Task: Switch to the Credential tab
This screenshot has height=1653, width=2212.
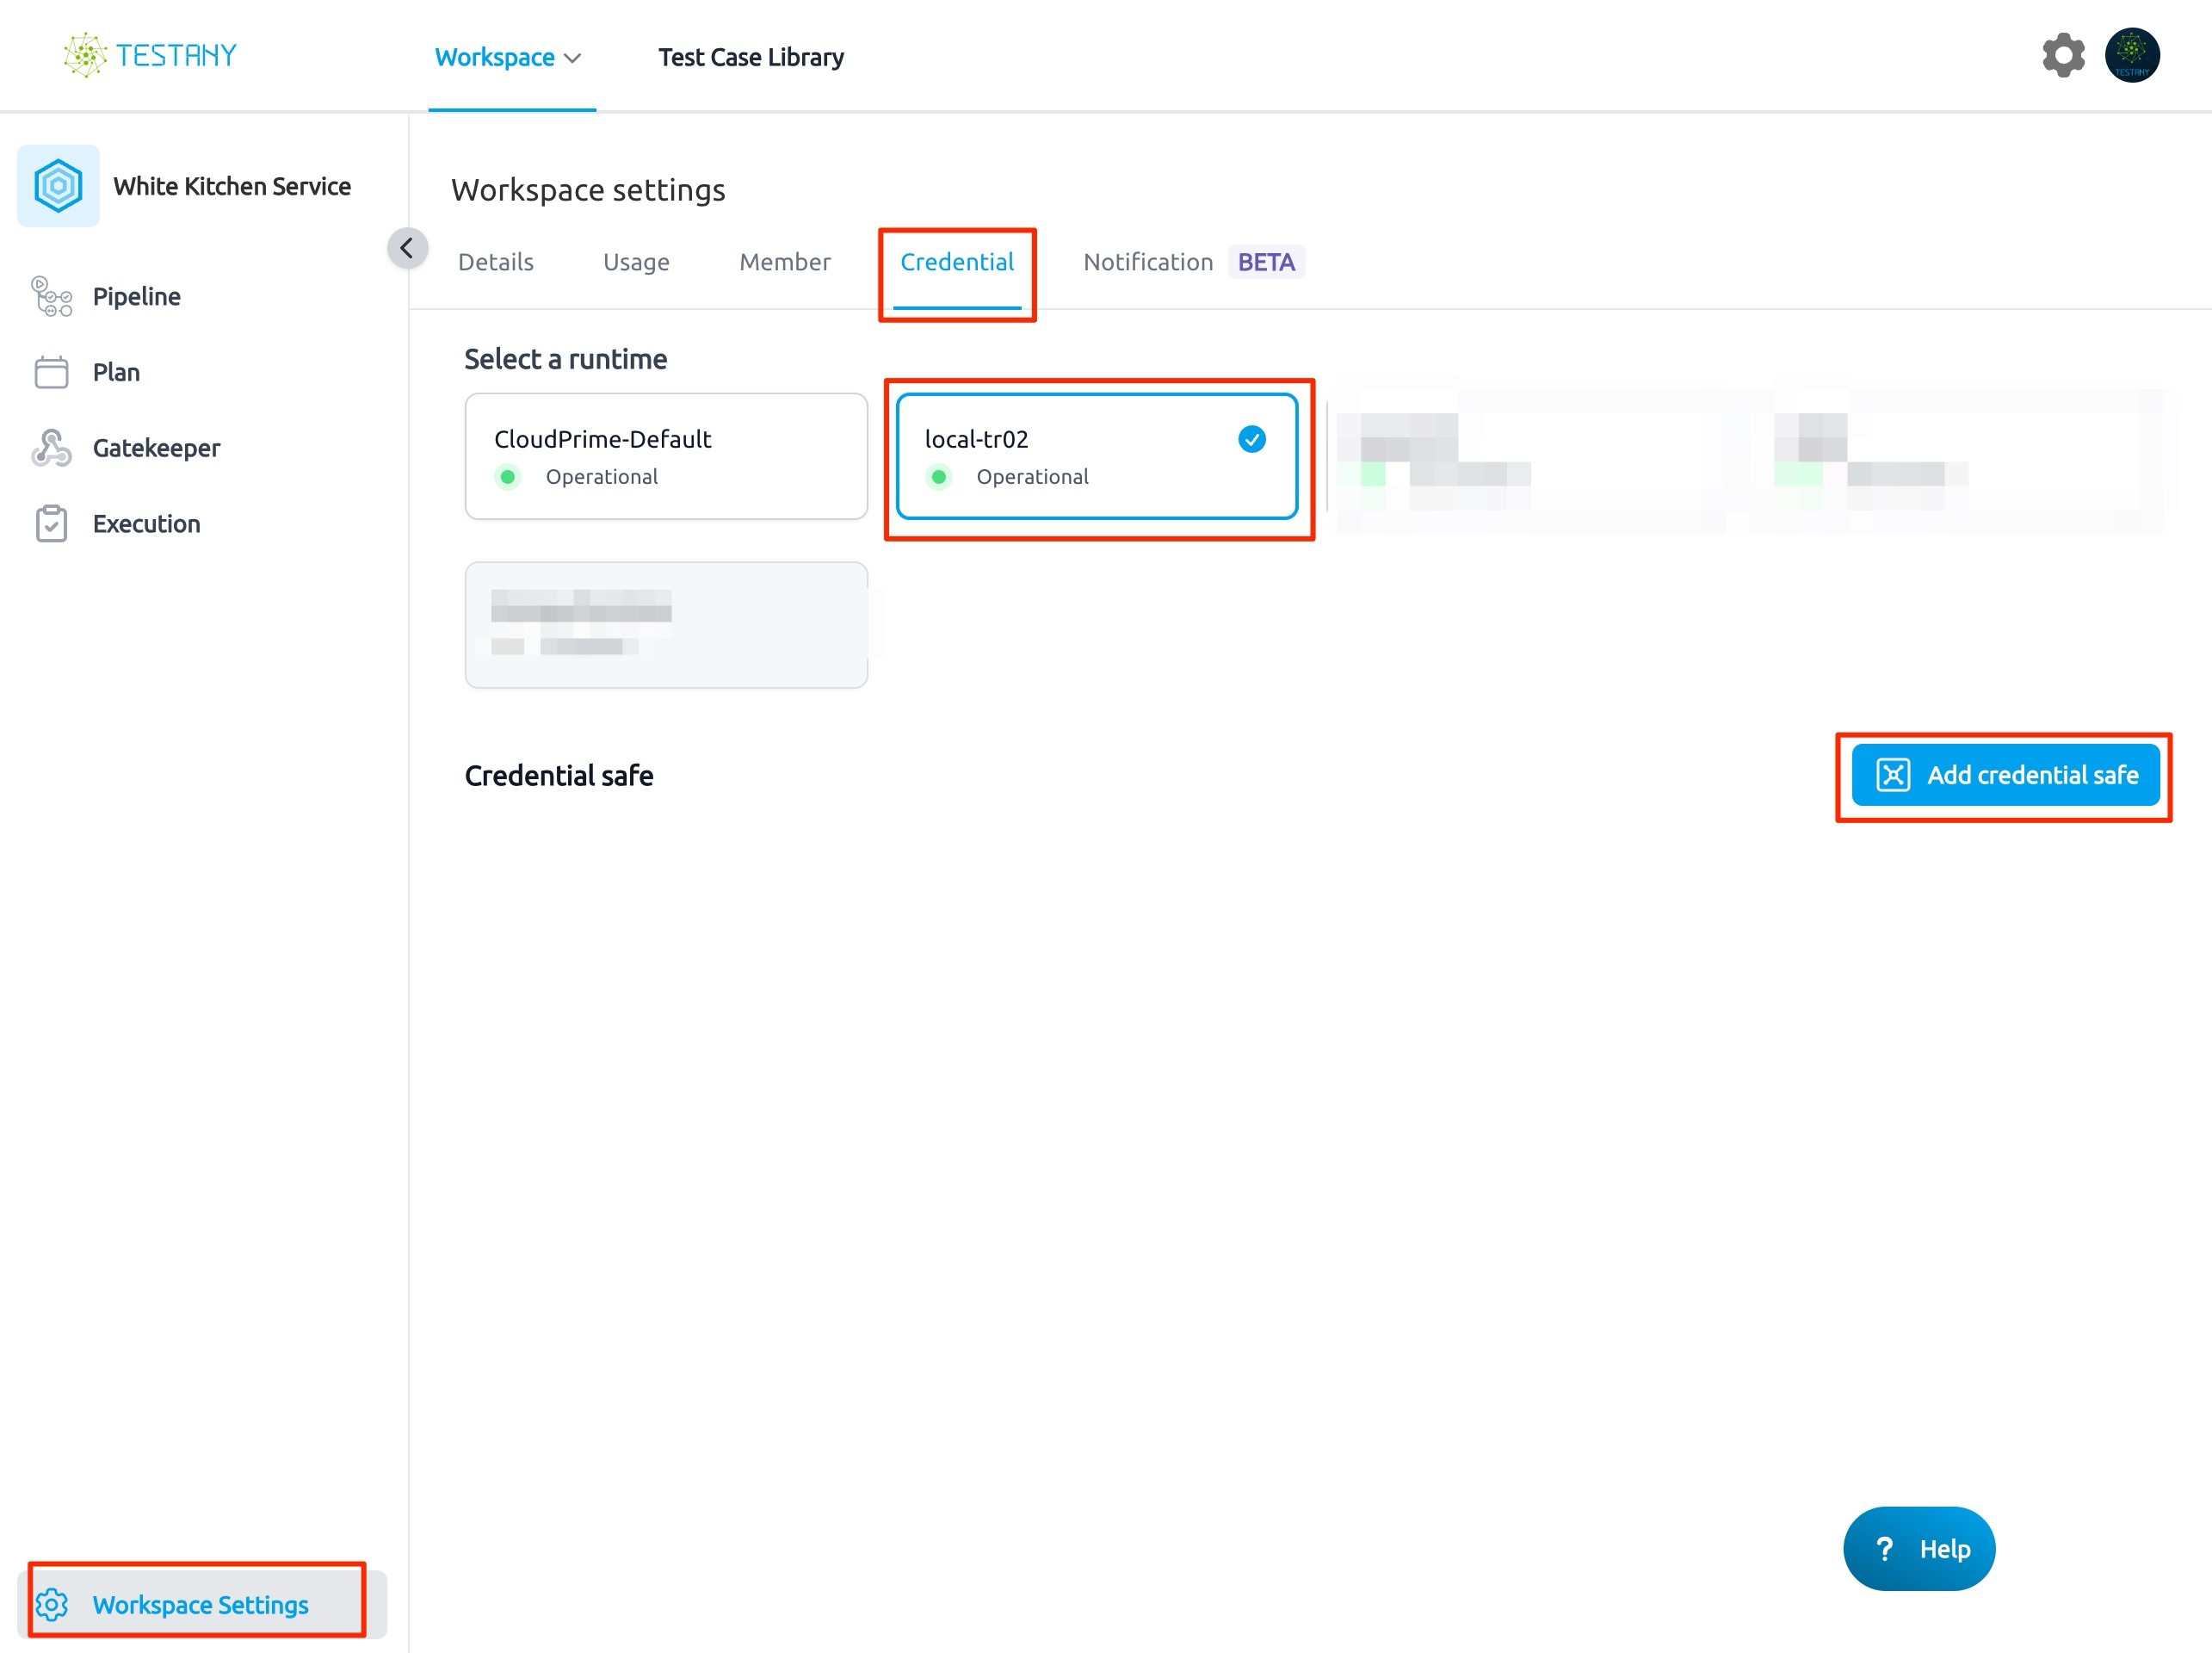Action: 957,262
